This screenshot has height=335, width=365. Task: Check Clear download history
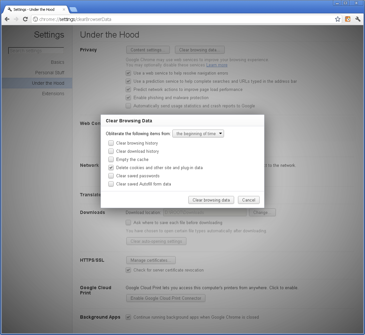(x=111, y=151)
